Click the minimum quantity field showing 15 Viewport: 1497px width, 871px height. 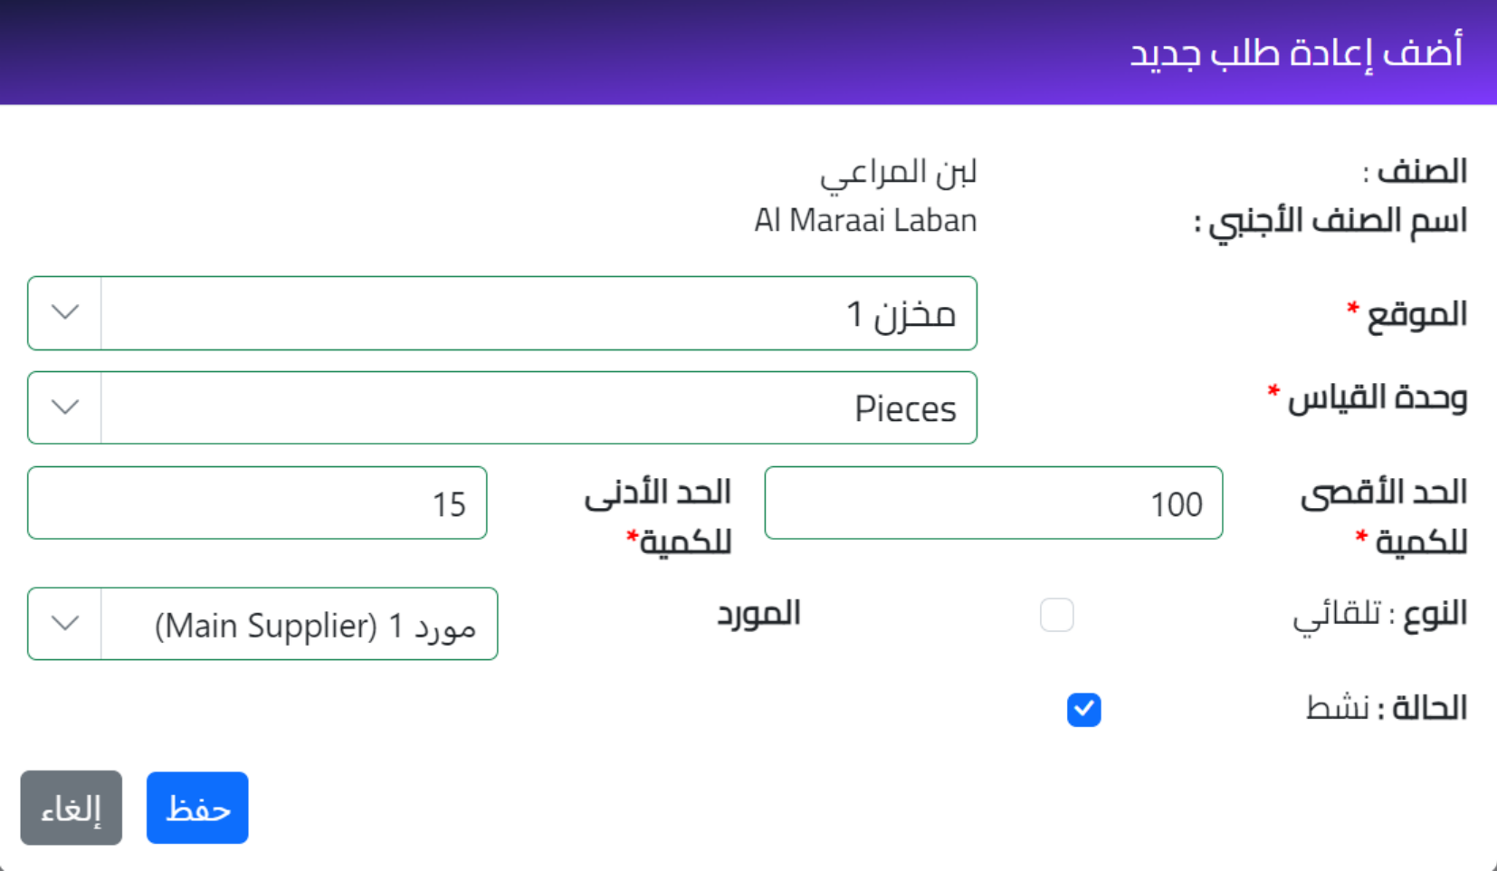point(257,503)
